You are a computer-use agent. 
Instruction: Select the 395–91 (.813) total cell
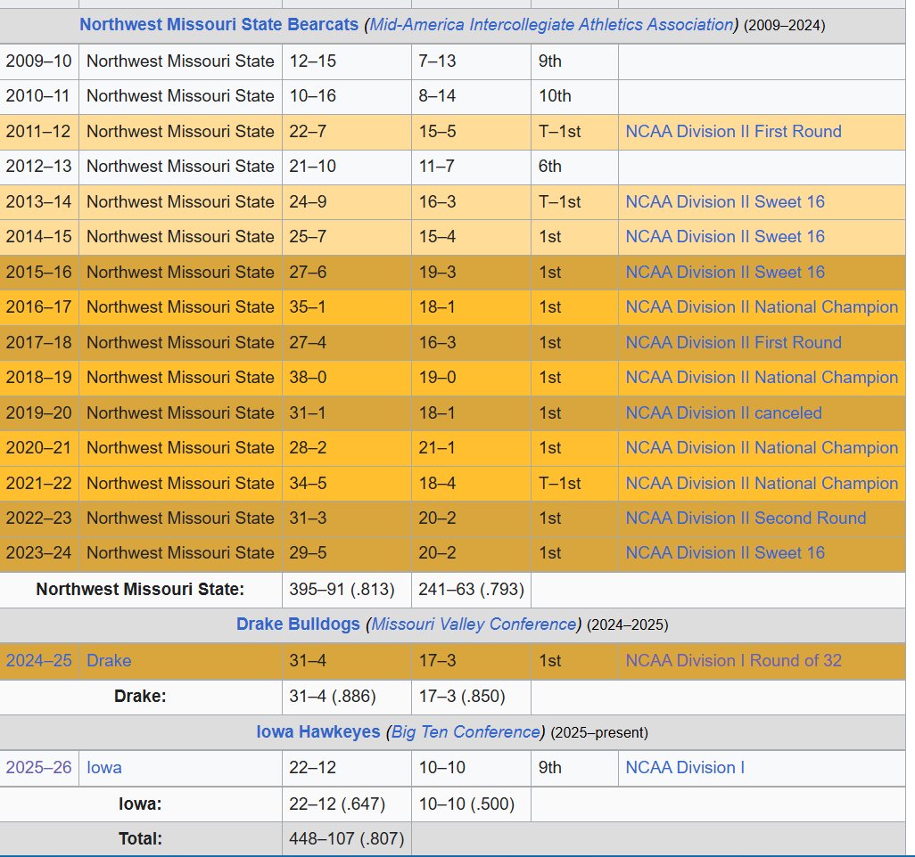point(347,590)
